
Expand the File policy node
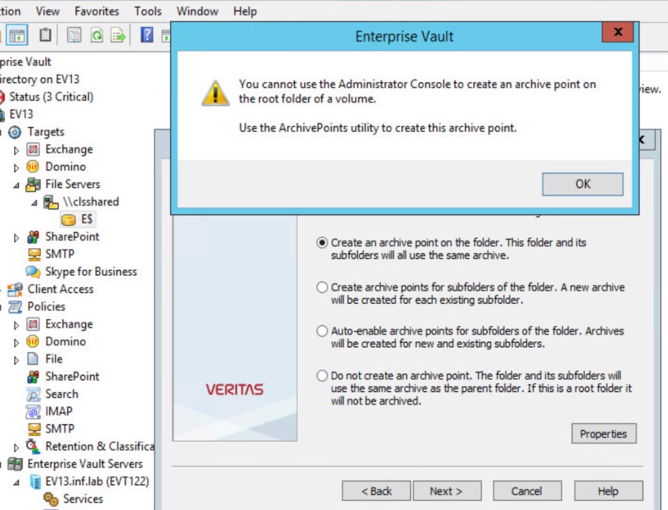16,360
